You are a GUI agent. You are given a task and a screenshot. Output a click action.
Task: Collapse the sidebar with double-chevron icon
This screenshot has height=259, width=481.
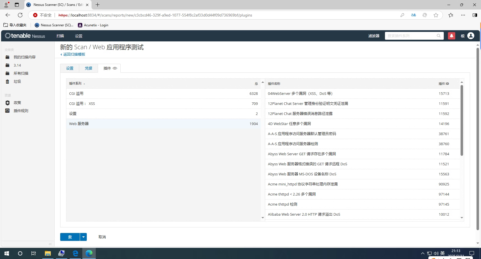point(50,244)
